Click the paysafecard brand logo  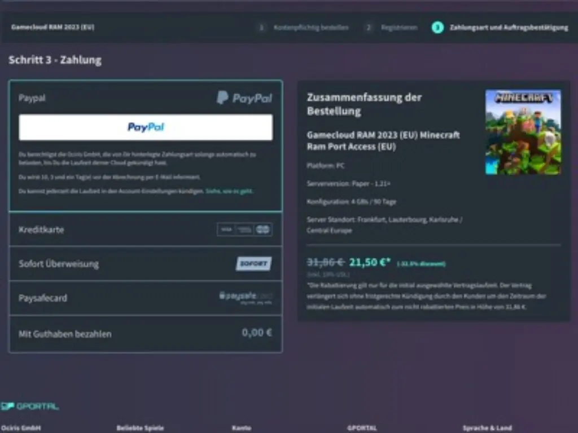247,298
